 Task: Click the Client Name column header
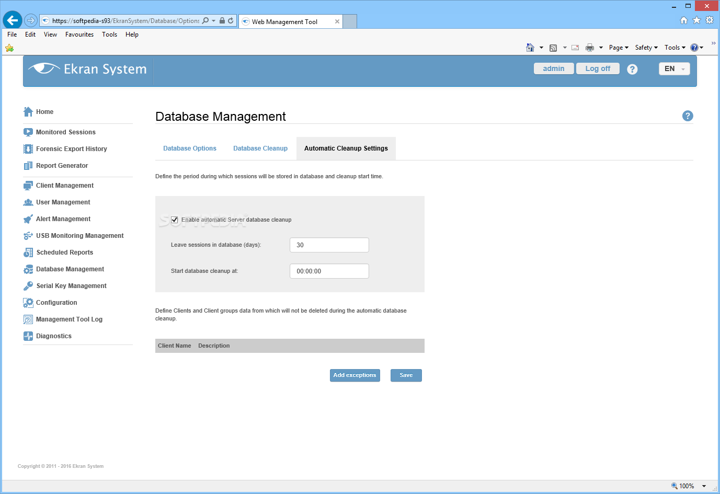coord(175,346)
